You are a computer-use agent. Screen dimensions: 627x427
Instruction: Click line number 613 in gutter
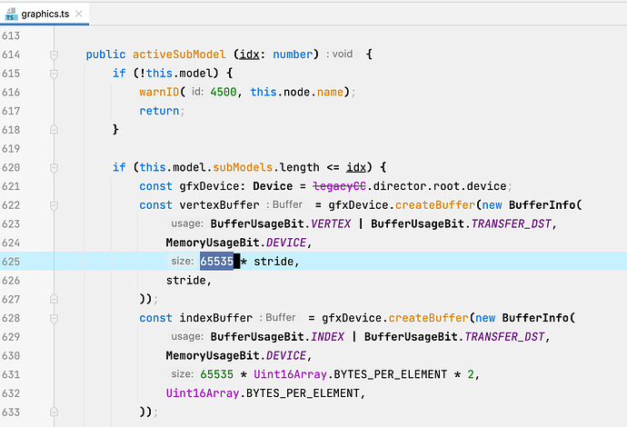[x=11, y=35]
